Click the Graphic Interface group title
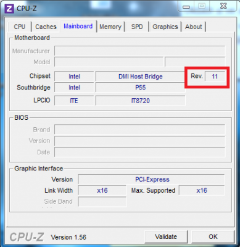Image resolution: width=240 pixels, height=247 pixels. (x=39, y=169)
